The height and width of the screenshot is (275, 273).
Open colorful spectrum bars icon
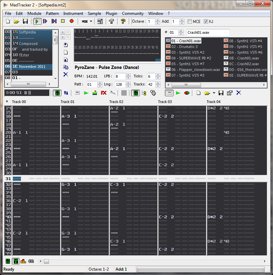(95, 93)
